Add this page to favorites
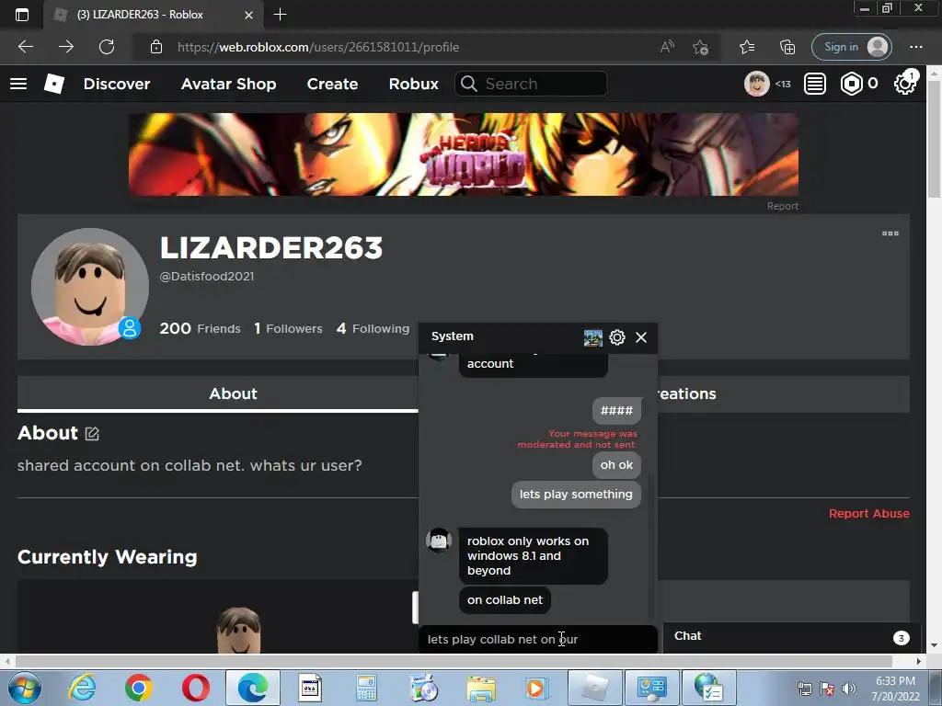 click(700, 47)
